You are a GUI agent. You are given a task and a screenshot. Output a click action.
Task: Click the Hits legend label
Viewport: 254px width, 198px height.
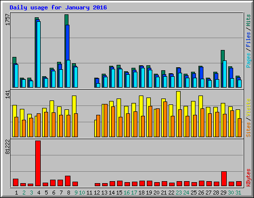pos(249,20)
